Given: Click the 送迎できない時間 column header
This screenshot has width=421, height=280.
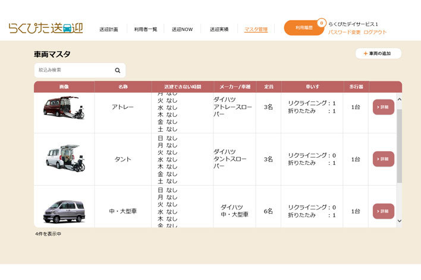Looking at the screenshot, I should click(x=183, y=87).
